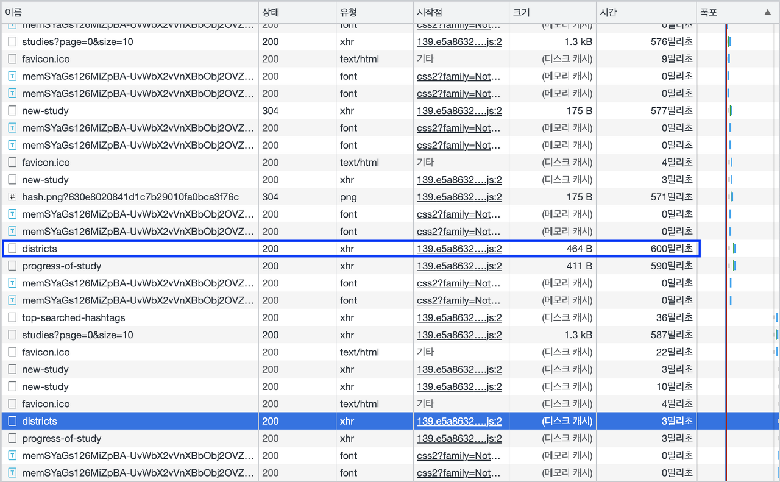Click the file icon of the 587밀리초 studies request
This screenshot has width=780, height=482.
12,335
